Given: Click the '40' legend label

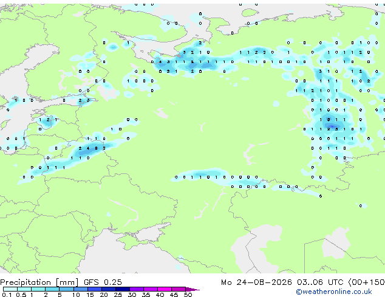Looking at the screenshot, I should click(160, 295).
